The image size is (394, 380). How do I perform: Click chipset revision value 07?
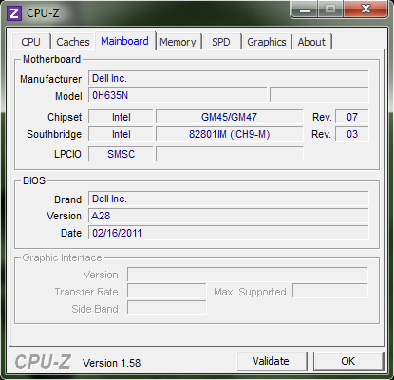click(x=352, y=117)
